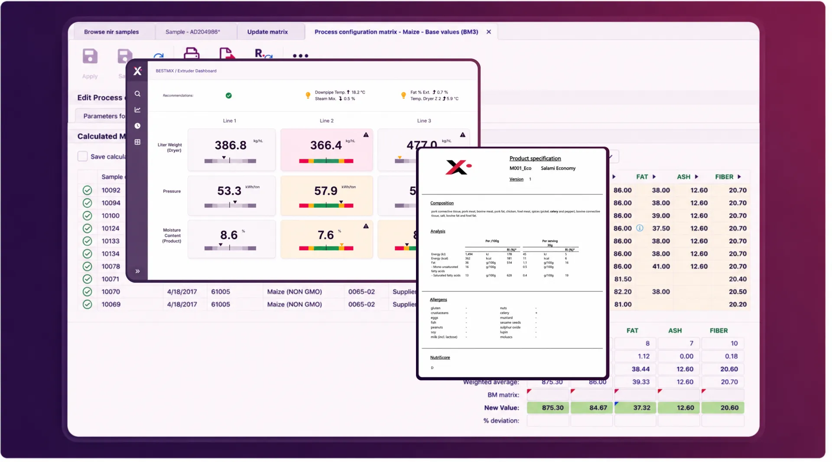
Task: Click the BESTMIX / Extruder Dashboard breadcrumb
Action: point(186,71)
